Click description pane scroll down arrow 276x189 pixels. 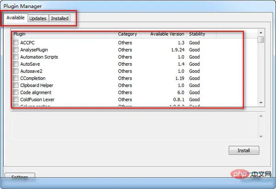tap(261, 137)
